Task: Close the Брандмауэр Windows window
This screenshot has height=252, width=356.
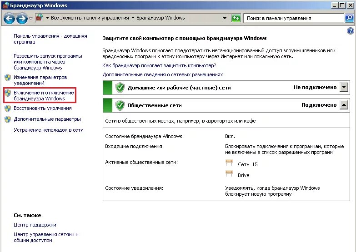Action: (351, 5)
